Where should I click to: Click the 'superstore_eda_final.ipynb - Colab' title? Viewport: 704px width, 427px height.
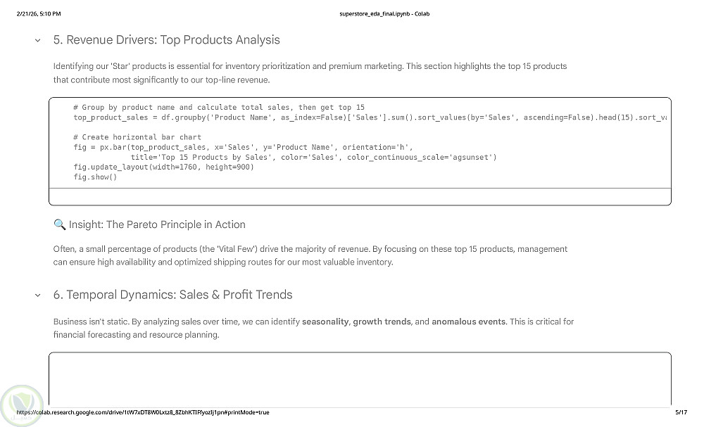[384, 14]
